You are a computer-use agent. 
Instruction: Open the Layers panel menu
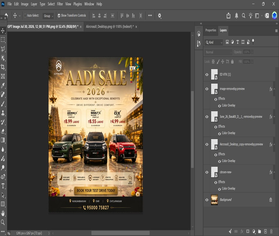[276, 31]
